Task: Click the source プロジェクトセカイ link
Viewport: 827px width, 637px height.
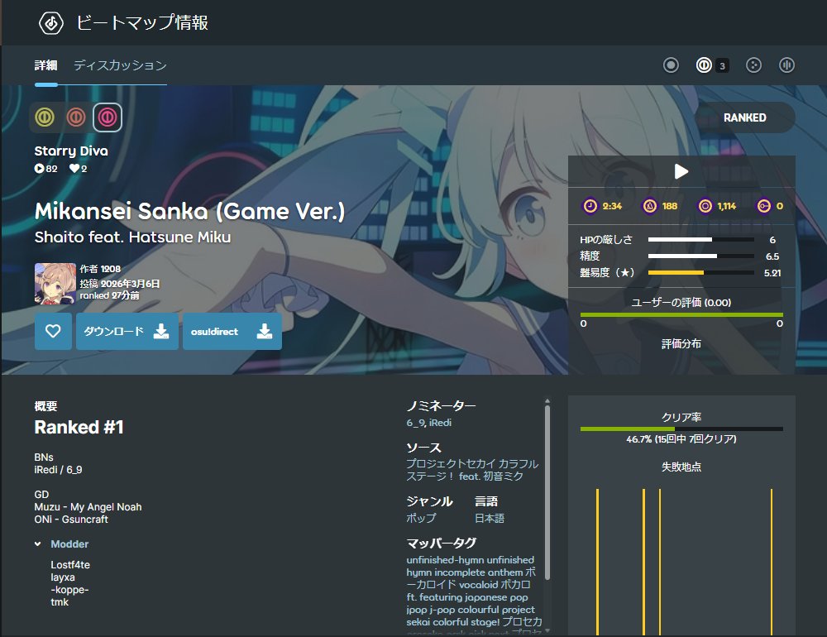Action: [472, 470]
